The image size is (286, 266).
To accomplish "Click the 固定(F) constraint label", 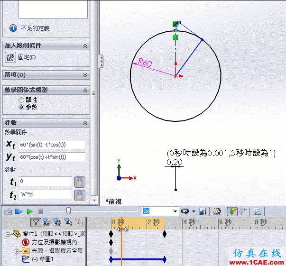I will [x=27, y=57].
